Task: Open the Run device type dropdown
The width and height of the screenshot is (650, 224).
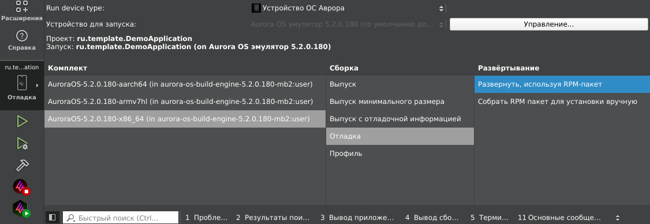Action: point(348,8)
